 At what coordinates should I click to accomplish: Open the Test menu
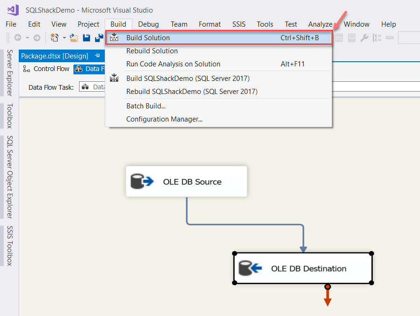coord(290,24)
